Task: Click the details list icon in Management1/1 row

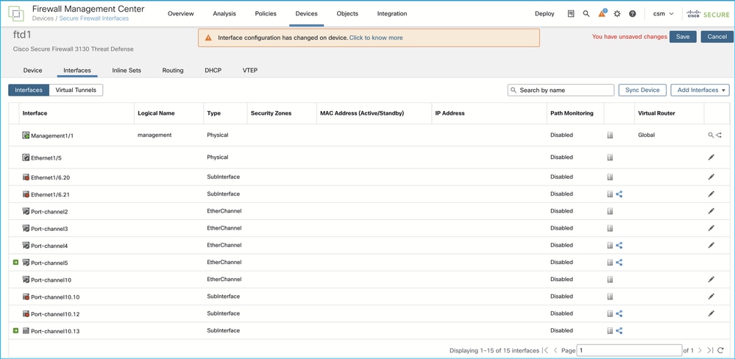Action: (x=610, y=135)
